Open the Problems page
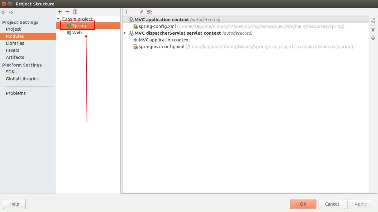The image size is (378, 212). click(16, 93)
